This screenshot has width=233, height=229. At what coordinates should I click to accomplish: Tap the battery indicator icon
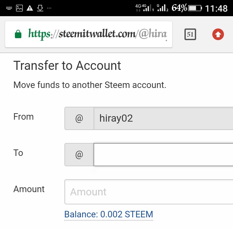click(x=195, y=8)
